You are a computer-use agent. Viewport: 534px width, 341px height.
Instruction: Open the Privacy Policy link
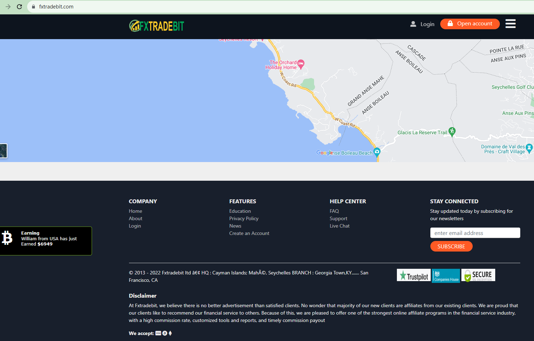244,218
